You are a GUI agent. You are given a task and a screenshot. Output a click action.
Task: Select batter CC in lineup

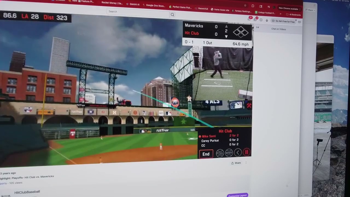(x=203, y=146)
